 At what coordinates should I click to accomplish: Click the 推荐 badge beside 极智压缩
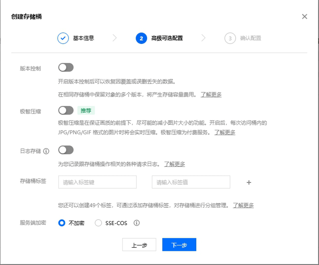click(x=86, y=111)
